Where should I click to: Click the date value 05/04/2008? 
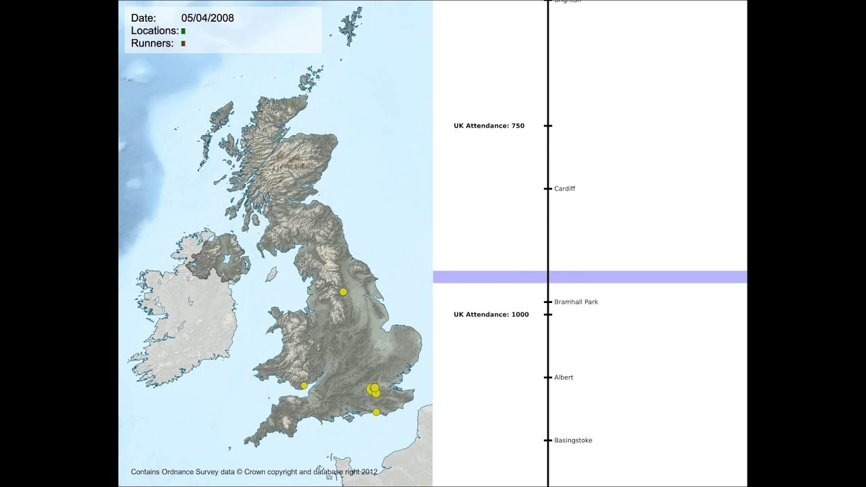point(208,18)
